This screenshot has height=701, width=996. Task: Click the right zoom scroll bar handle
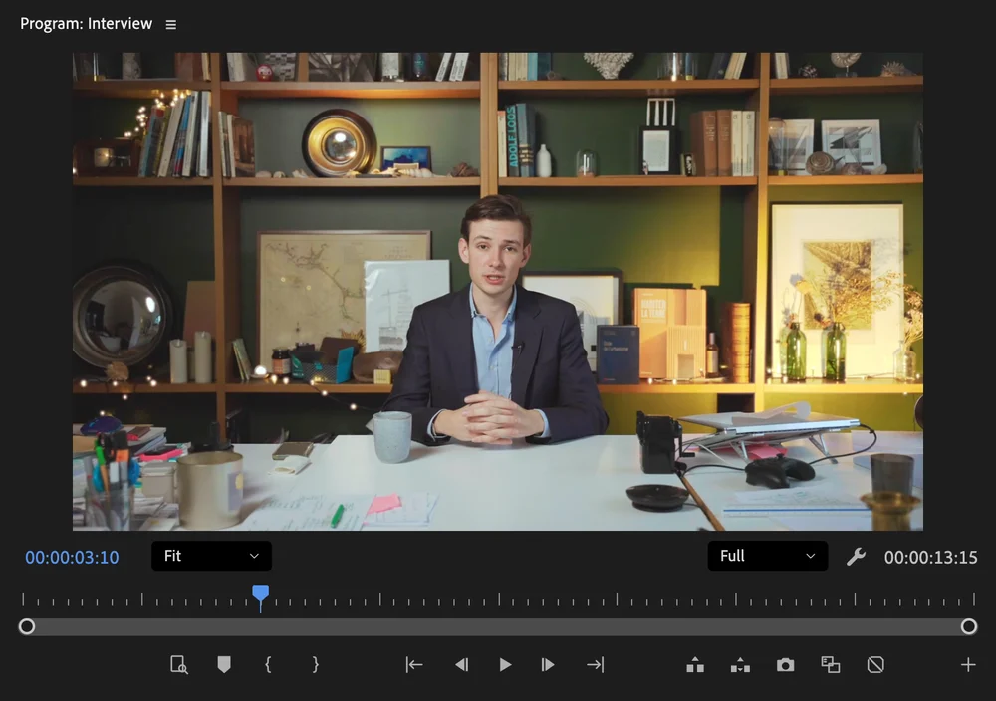[969, 626]
